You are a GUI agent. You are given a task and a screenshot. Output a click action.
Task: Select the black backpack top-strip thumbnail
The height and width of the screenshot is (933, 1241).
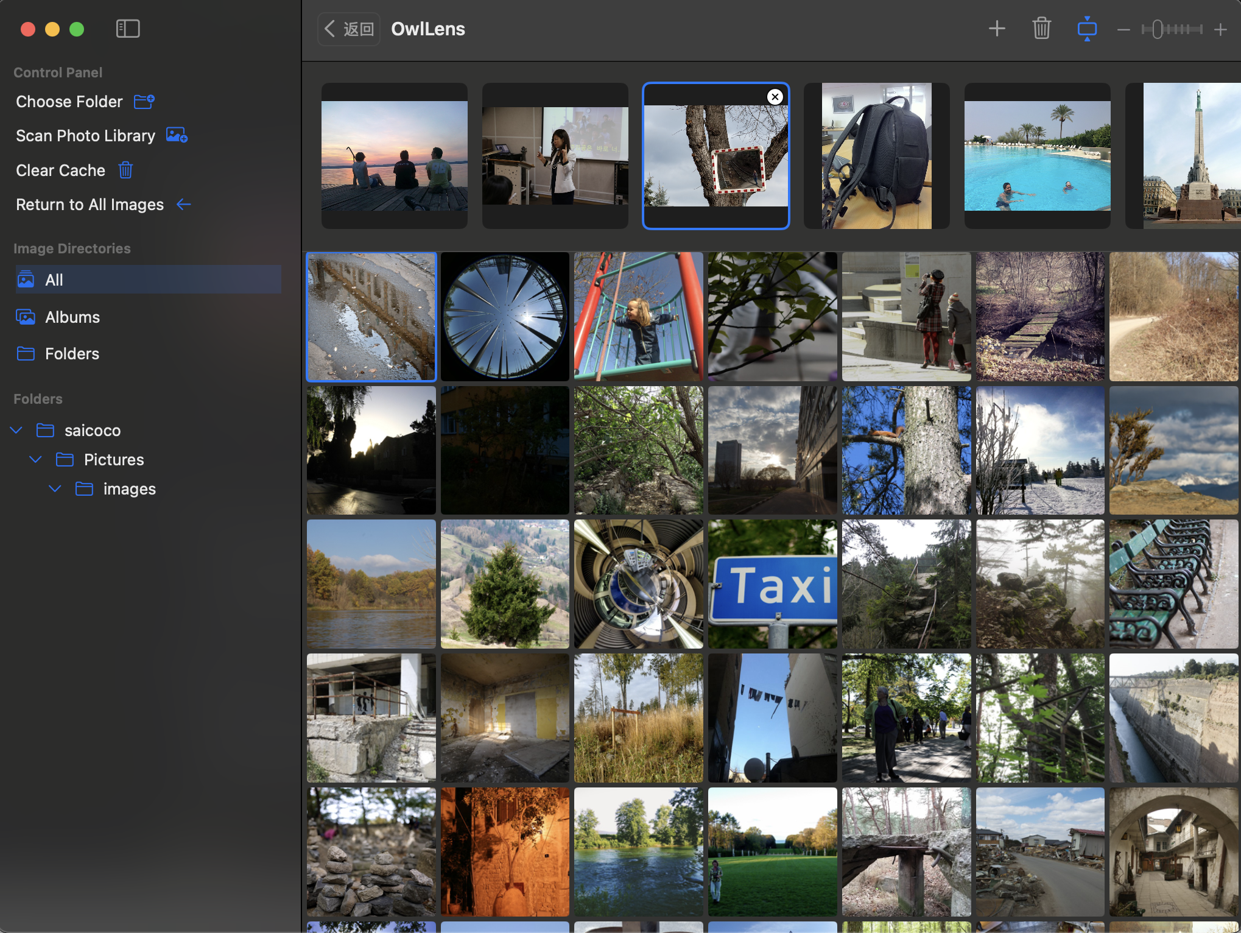tap(877, 156)
